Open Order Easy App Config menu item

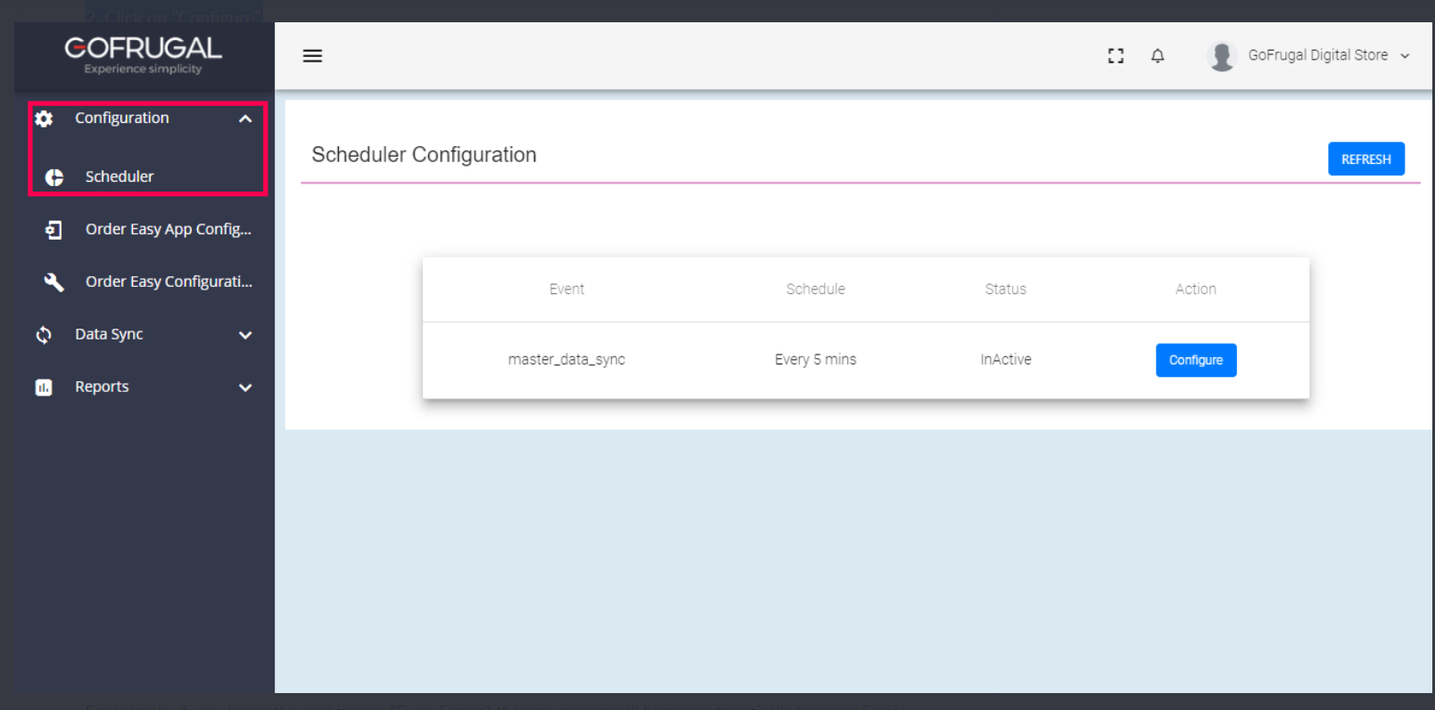[x=168, y=229]
